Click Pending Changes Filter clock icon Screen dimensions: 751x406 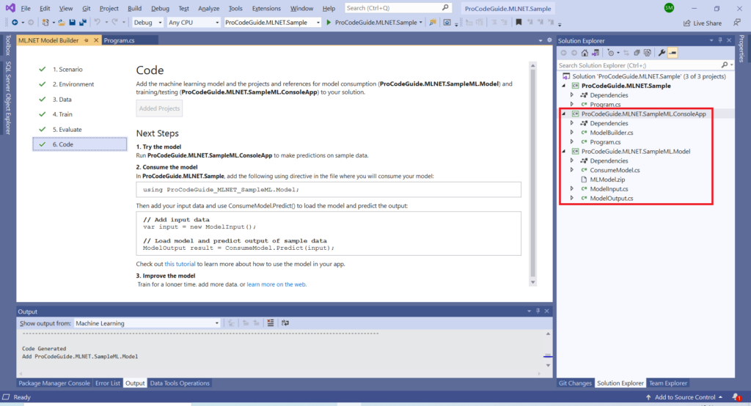tap(611, 53)
